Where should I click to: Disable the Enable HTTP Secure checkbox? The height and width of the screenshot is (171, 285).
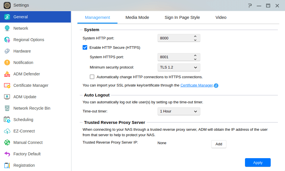coord(85,47)
